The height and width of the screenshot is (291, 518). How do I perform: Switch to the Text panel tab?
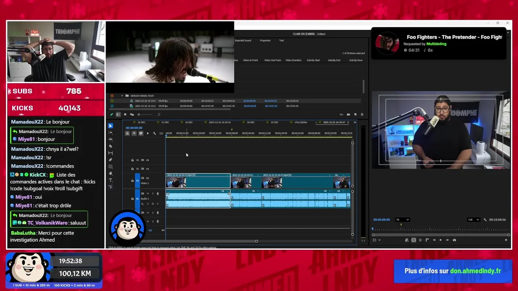[x=281, y=40]
